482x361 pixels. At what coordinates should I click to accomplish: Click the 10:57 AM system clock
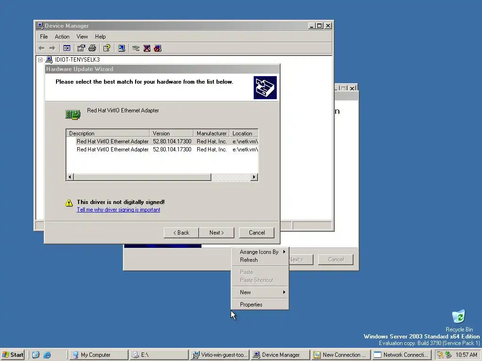pos(466,355)
